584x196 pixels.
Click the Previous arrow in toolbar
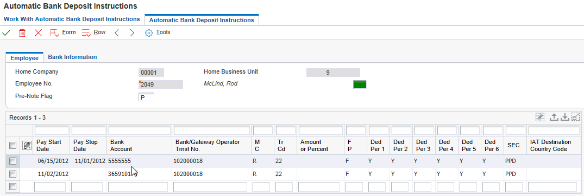pos(117,32)
